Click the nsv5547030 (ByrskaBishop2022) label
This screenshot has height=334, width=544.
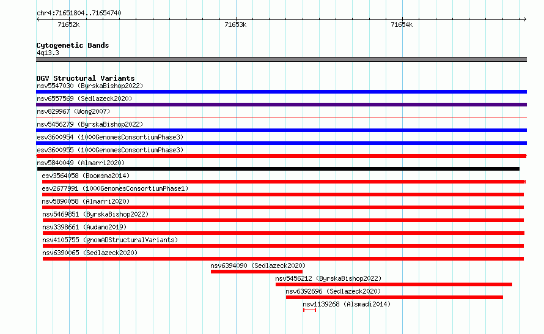pyautogui.click(x=90, y=86)
